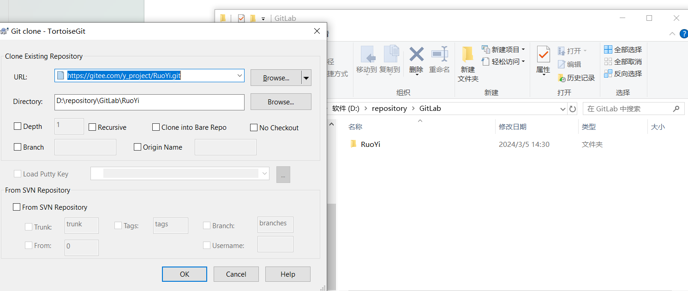Image resolution: width=688 pixels, height=291 pixels.
Task: Expand the Delete (删除) dropdown arrow
Action: 416,75
